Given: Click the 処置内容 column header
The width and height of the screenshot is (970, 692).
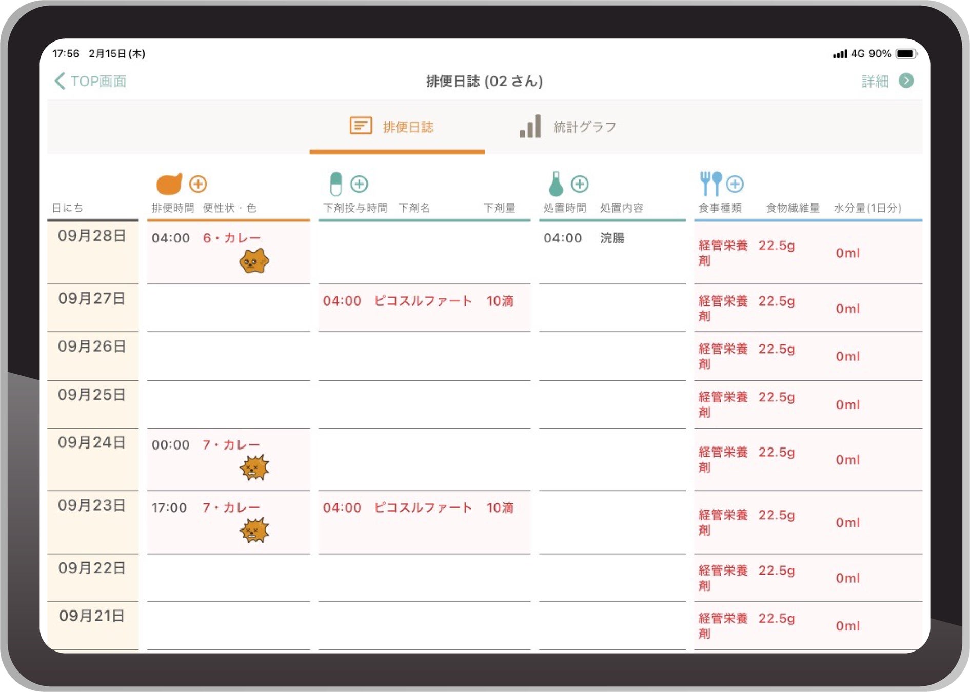Looking at the screenshot, I should [x=622, y=208].
